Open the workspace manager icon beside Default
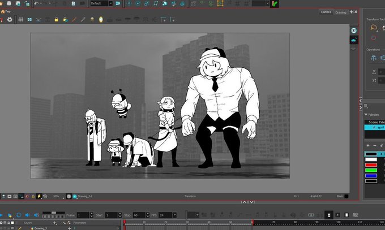This screenshot has width=385, height=230. tap(118, 3)
